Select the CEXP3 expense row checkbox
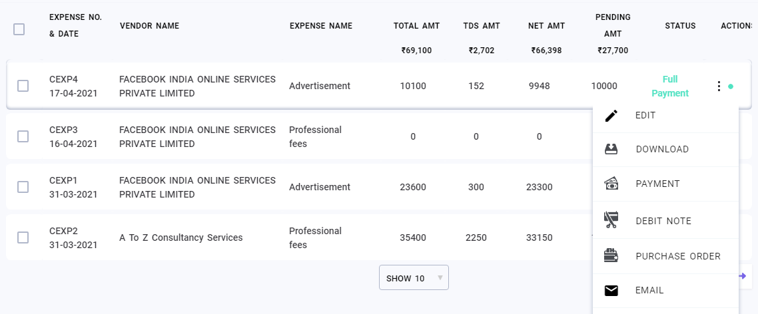758x314 pixels. pyautogui.click(x=23, y=136)
